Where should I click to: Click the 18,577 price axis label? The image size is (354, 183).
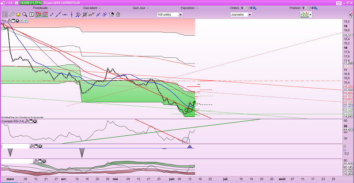coord(348,35)
